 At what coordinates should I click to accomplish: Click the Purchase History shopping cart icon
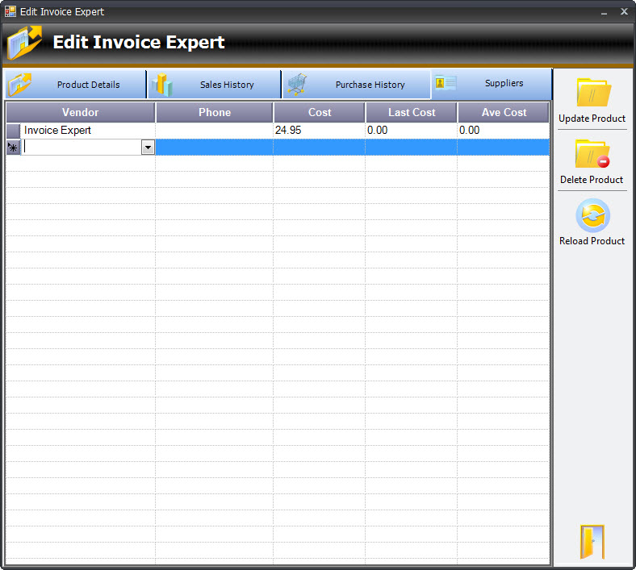pyautogui.click(x=297, y=85)
